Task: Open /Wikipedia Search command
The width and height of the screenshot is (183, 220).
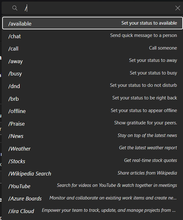Action: click(93, 173)
